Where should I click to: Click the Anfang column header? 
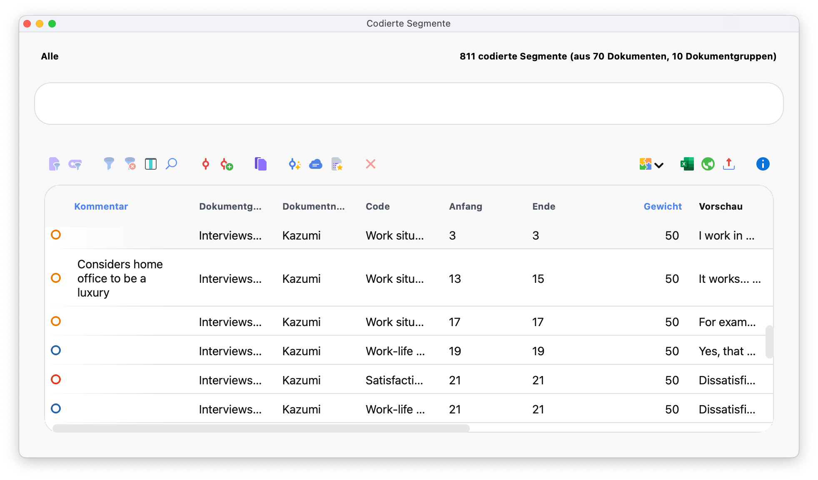pyautogui.click(x=465, y=206)
